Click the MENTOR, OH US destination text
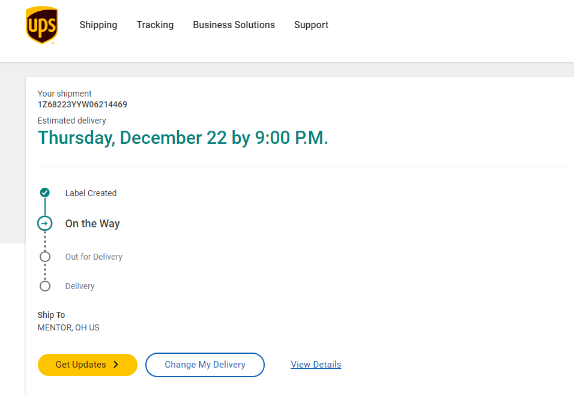The image size is (574, 394). (x=68, y=327)
